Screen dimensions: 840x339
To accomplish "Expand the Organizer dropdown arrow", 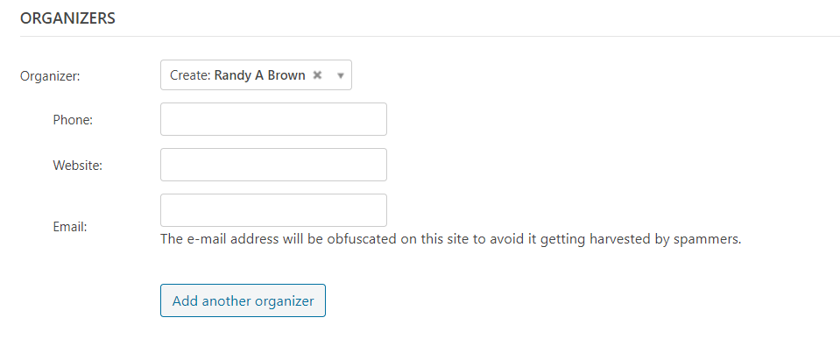I will [340, 76].
